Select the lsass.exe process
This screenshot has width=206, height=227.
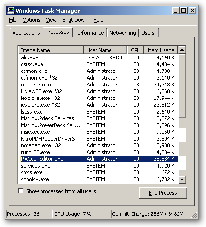pos(98,112)
